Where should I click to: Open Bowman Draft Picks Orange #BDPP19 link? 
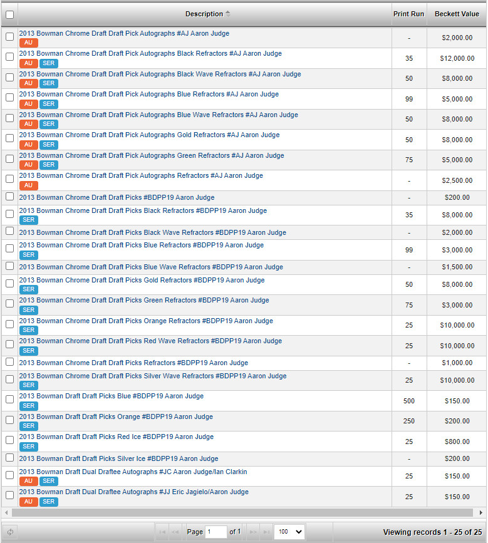point(116,416)
